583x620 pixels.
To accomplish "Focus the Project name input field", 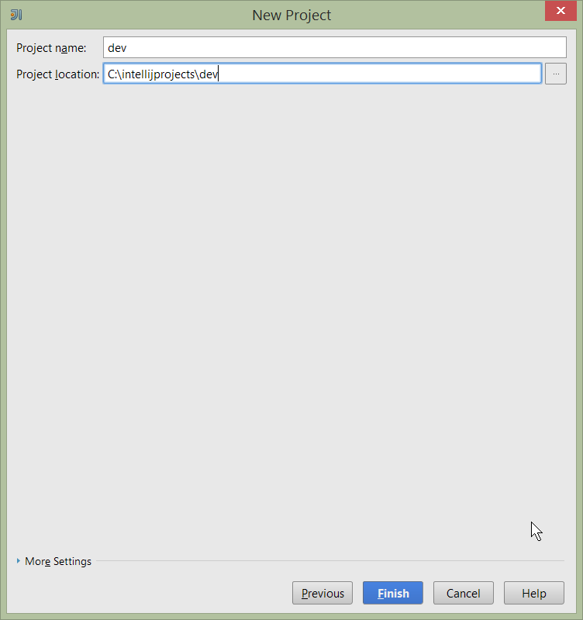I will [x=335, y=47].
